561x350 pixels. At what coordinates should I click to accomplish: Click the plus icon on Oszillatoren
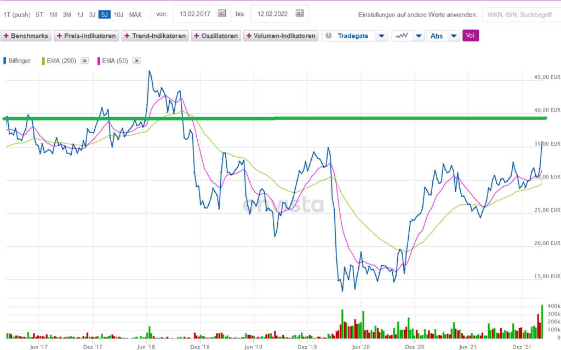(197, 36)
